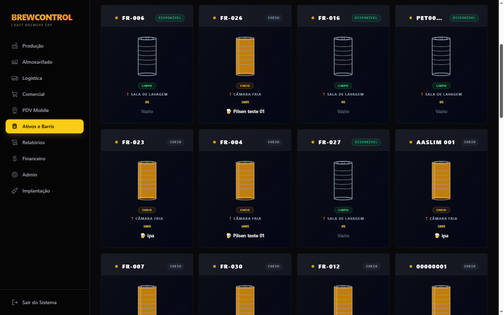
Task: Click the beer mug icon in FR-026 card
Action: pos(229,111)
